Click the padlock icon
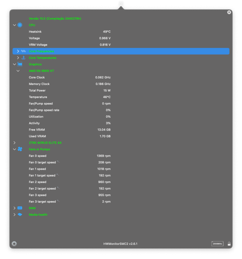Screen dimensions: 242x259 click(229, 244)
